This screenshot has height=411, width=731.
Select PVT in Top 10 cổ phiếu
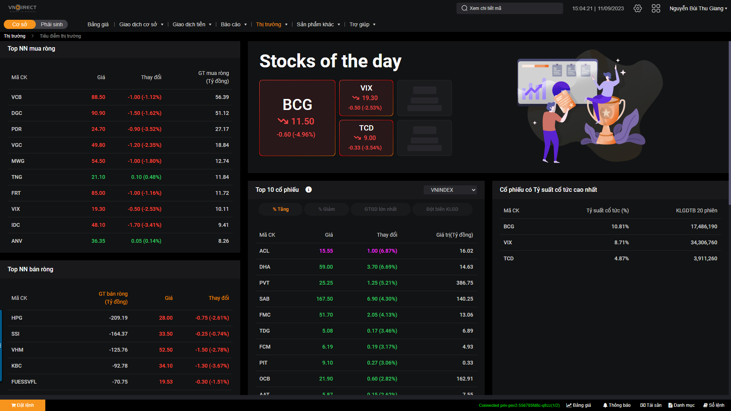(366, 283)
